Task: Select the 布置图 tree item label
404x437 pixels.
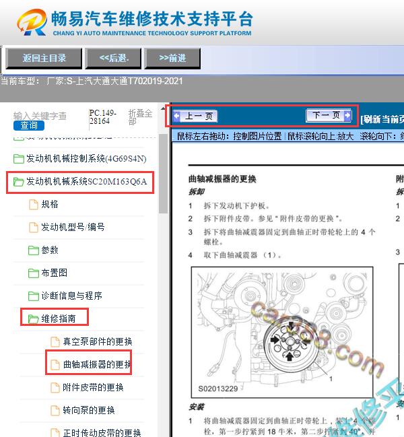Action: pos(54,273)
